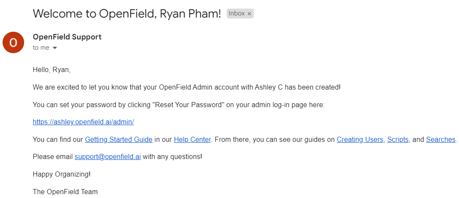Click the "Happy Organizing!" line
459x198 pixels.
pos(62,174)
